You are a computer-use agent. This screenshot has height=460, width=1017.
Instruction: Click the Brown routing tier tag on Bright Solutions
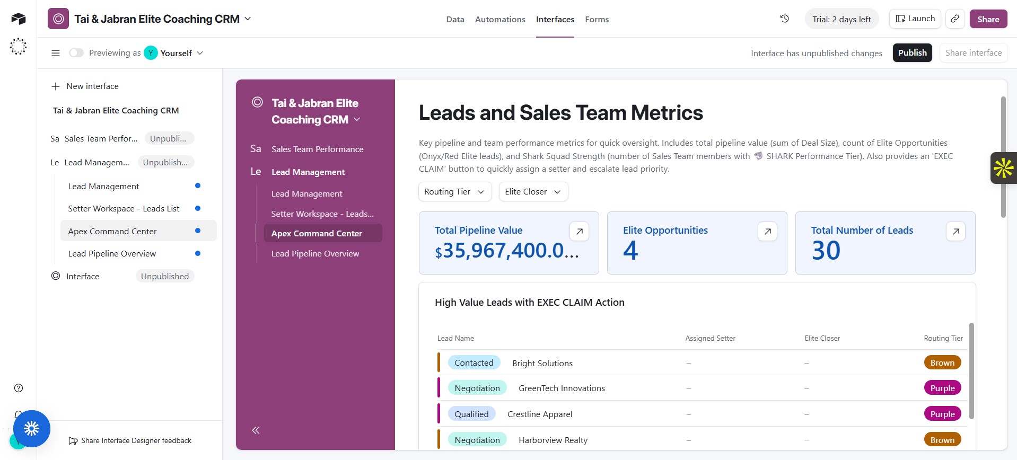(x=942, y=363)
